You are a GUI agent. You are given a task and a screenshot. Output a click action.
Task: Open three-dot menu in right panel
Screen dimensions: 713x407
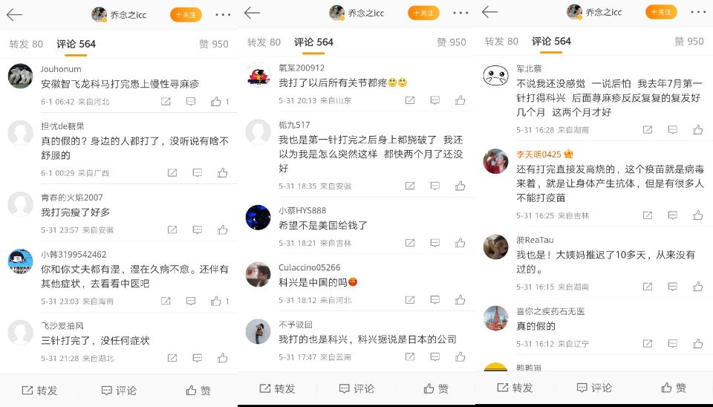[698, 12]
